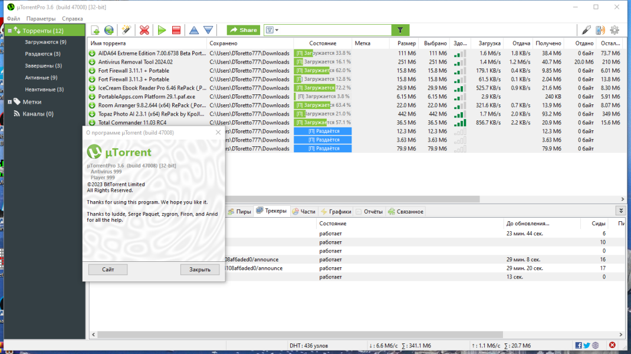Screen dimensions: 631x354
Task: Click into the torrent filter search field
Action: click(x=335, y=30)
